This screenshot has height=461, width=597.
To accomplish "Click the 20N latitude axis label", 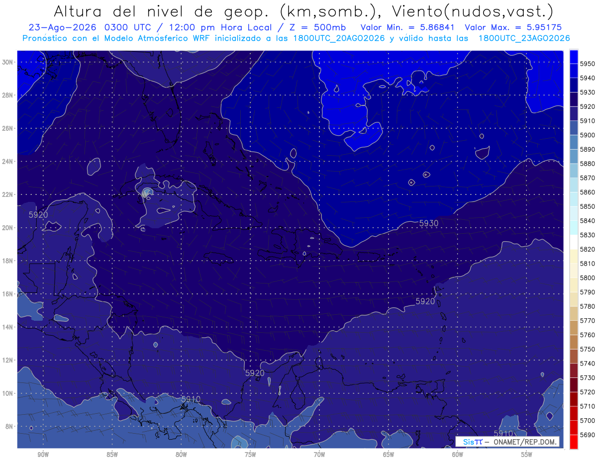I will (x=7, y=228).
